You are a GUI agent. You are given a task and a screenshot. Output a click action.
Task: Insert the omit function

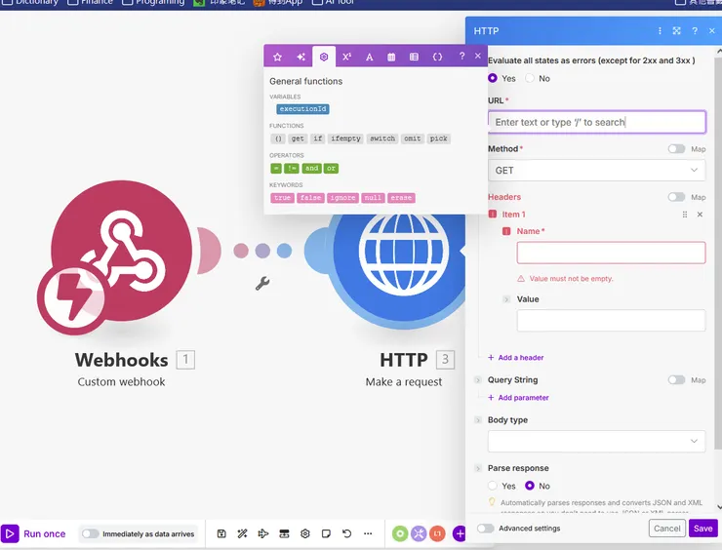(412, 138)
